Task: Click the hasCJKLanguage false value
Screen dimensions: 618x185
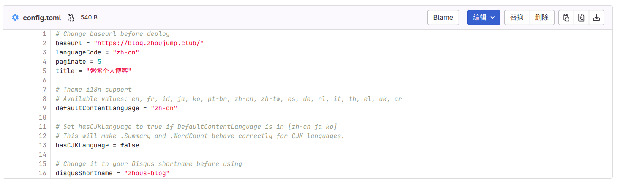Action: (130, 145)
